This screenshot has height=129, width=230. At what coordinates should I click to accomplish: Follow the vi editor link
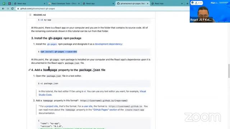click(85, 91)
